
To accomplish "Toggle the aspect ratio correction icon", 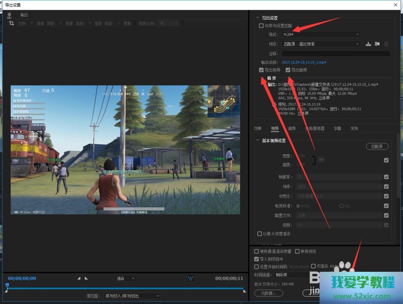I will (x=190, y=278).
